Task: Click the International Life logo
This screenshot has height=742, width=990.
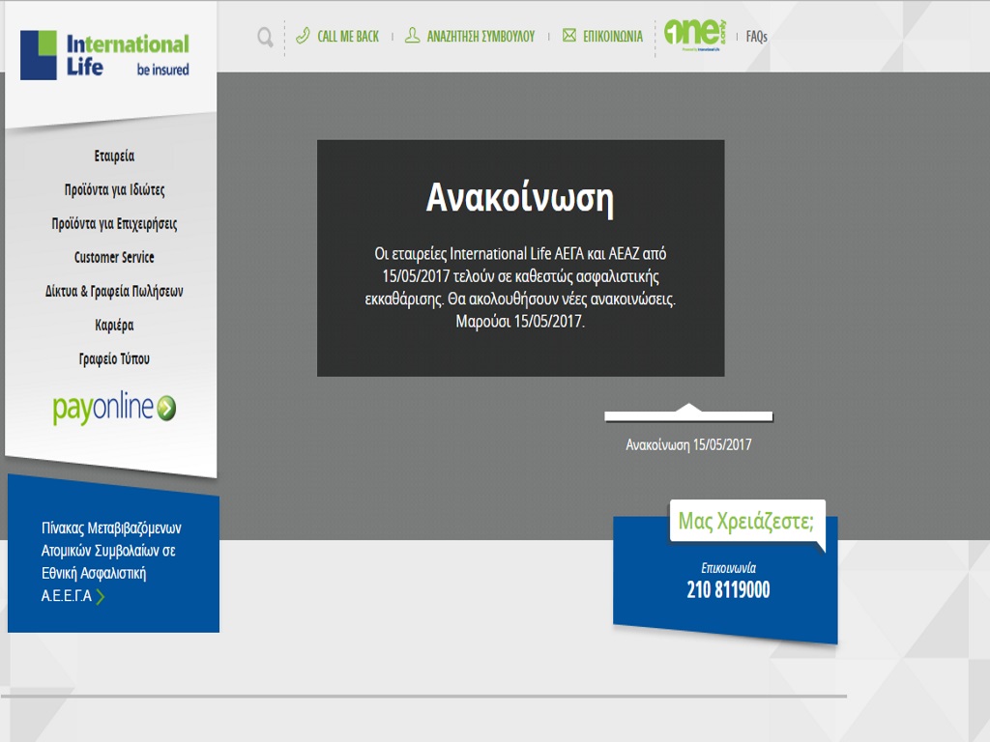Action: [x=104, y=55]
